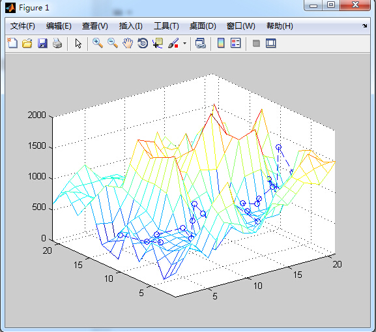Click the Link Plot icon

pyautogui.click(x=201, y=44)
